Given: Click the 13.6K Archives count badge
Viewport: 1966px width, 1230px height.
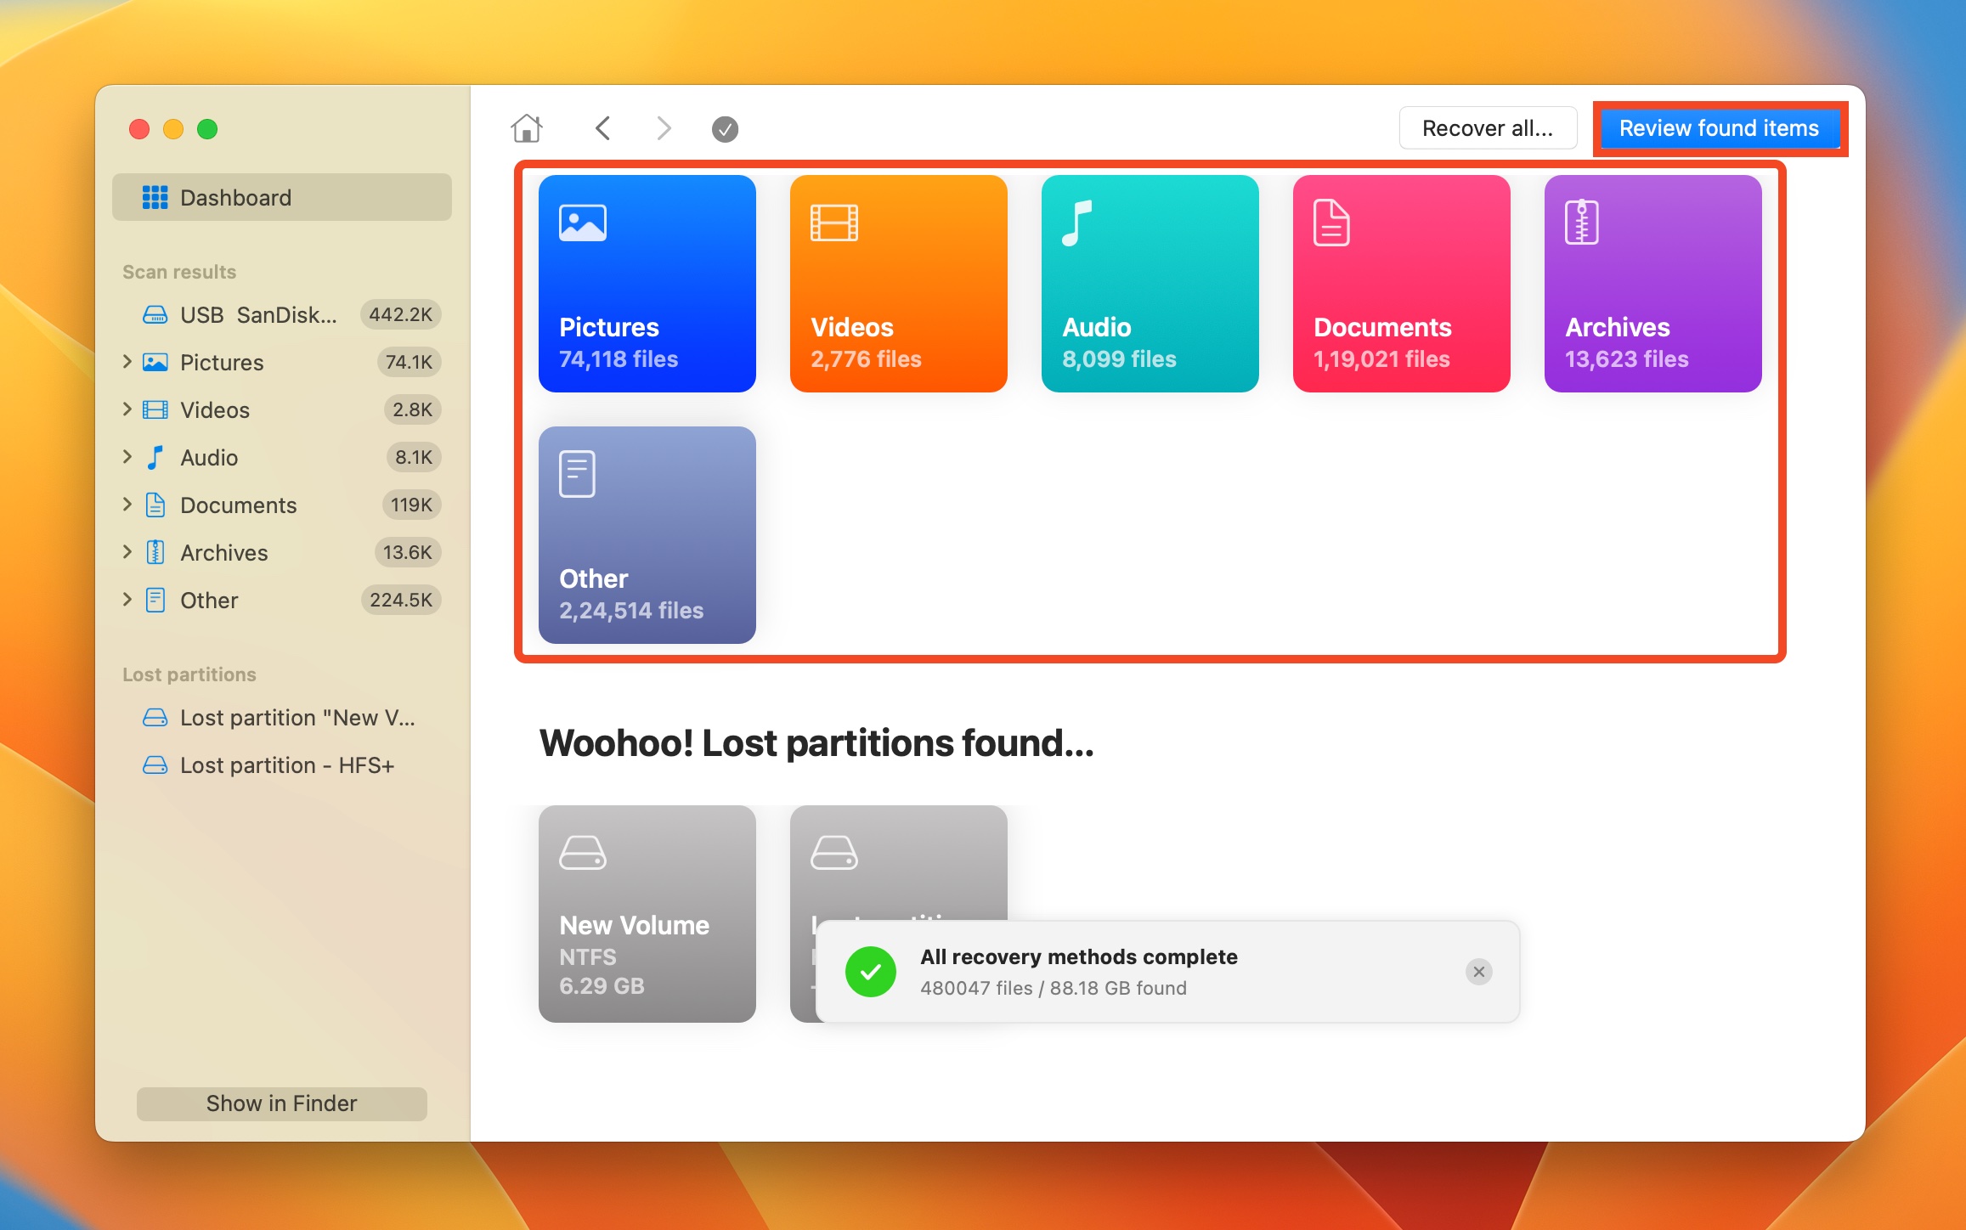Looking at the screenshot, I should click(x=408, y=552).
